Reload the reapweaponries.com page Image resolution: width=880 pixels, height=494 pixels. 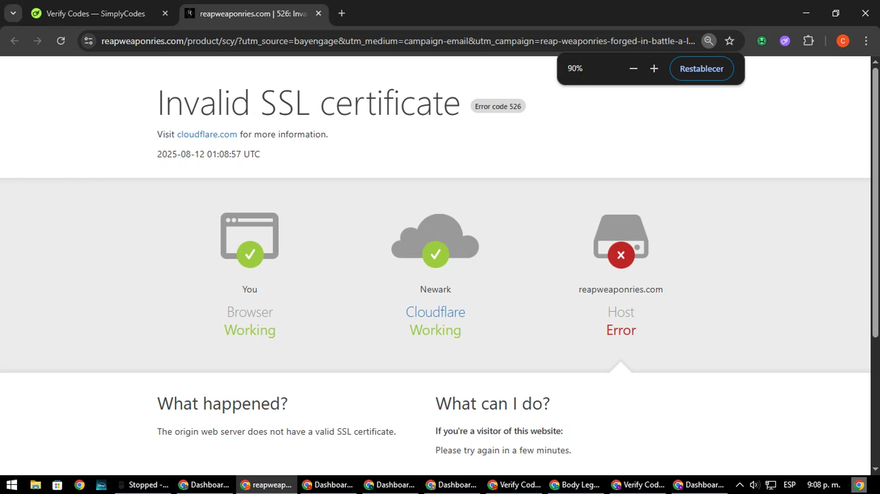(x=61, y=41)
